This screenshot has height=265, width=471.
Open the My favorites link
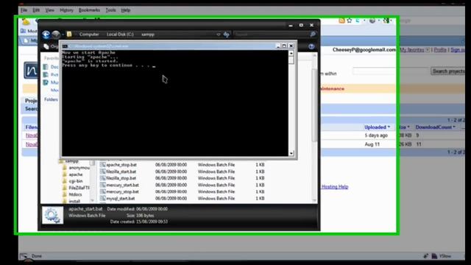[x=412, y=50]
